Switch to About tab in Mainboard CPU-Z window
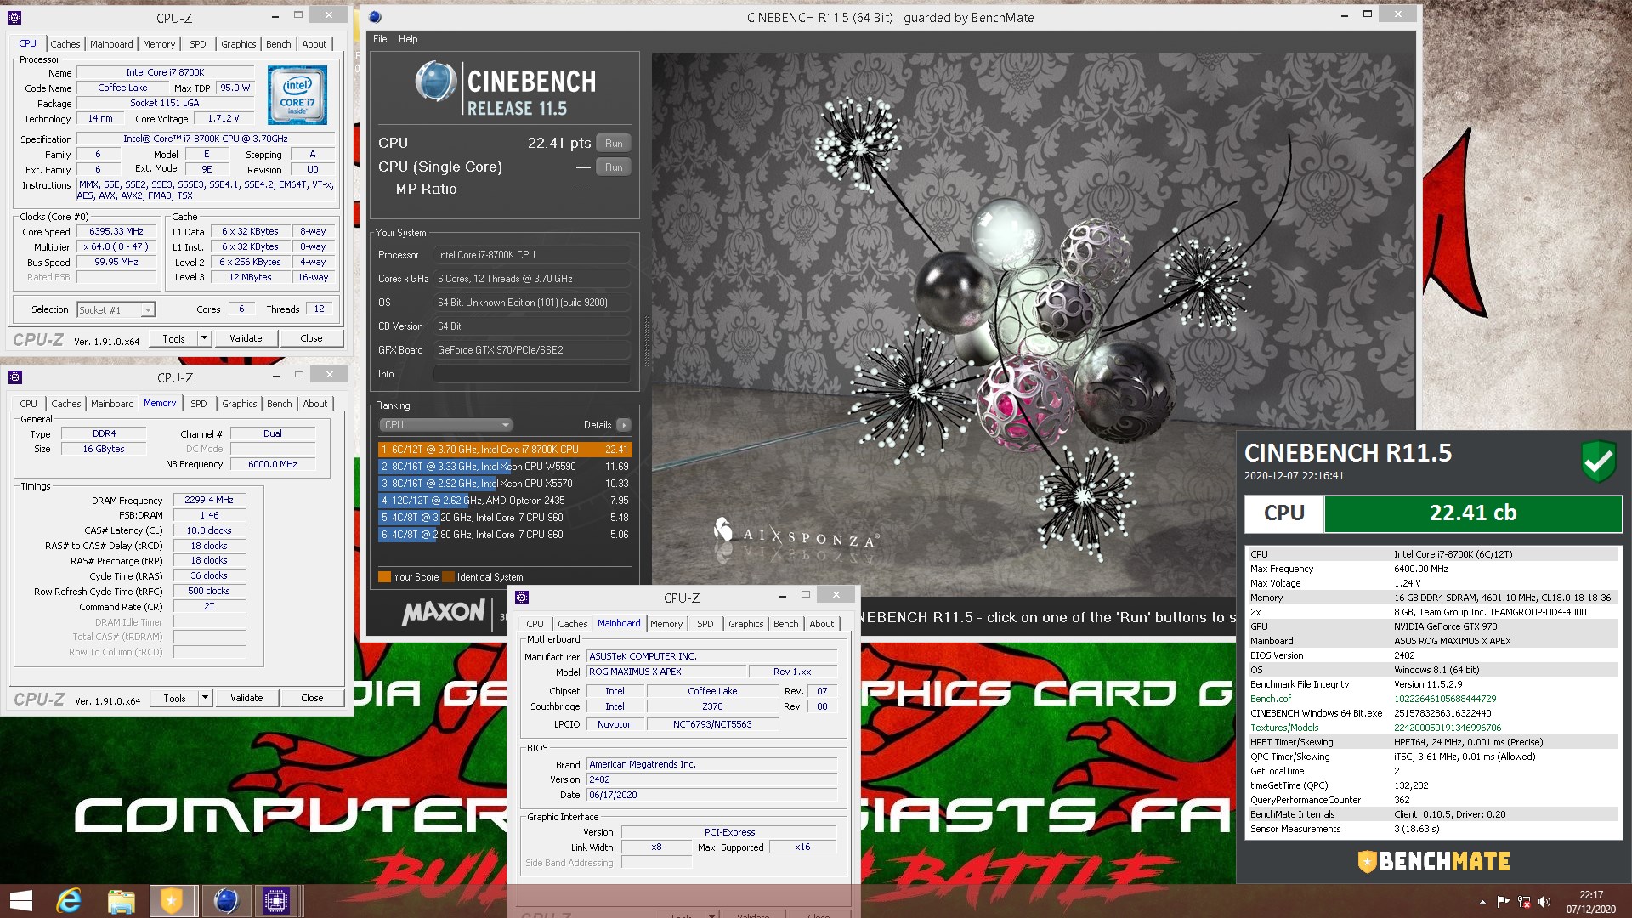This screenshot has width=1632, height=918. [821, 624]
